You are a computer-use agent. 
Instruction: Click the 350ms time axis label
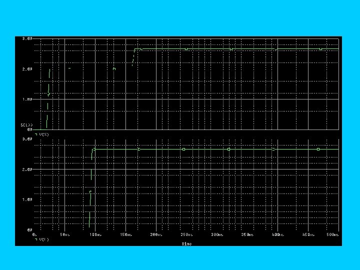click(247, 234)
